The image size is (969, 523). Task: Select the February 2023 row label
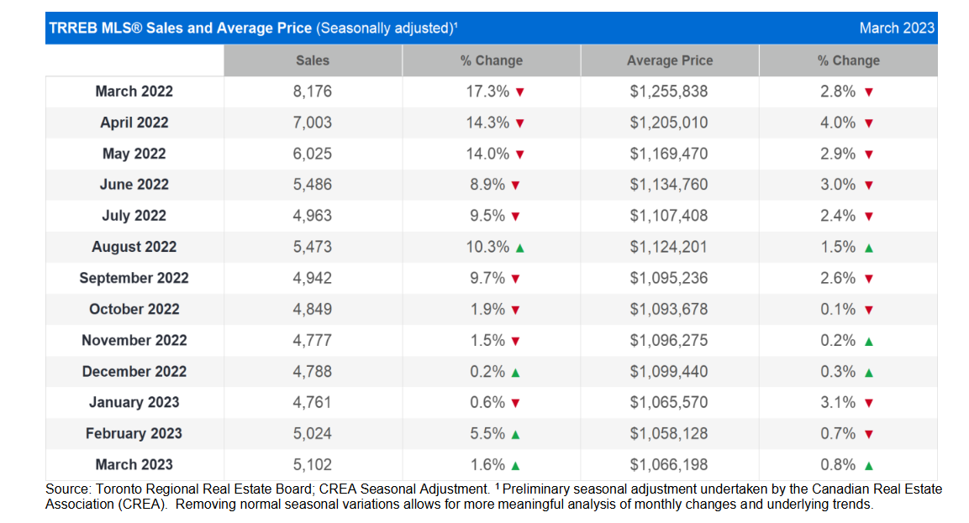(x=134, y=433)
